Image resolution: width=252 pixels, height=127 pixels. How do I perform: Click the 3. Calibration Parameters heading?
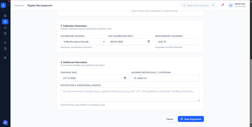(x=74, y=26)
